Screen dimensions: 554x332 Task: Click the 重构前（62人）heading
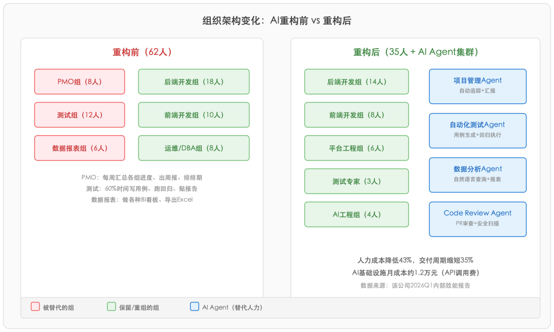pyautogui.click(x=142, y=52)
